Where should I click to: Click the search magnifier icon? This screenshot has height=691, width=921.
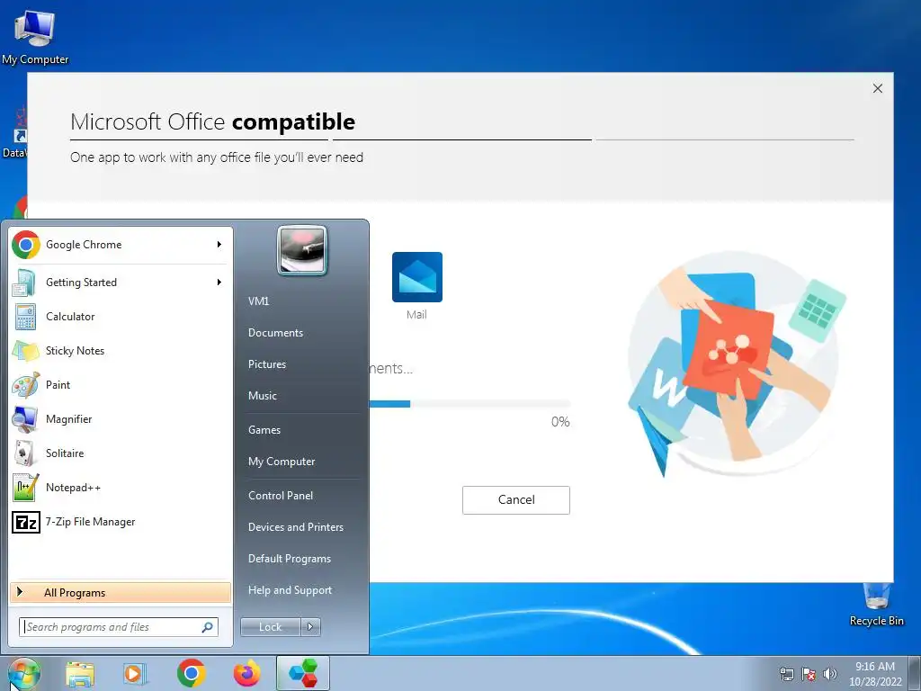(208, 627)
